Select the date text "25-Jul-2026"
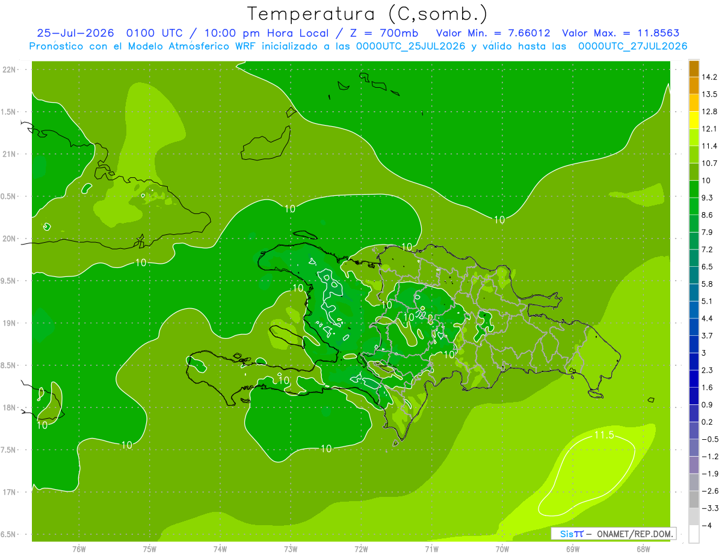The height and width of the screenshot is (557, 722). click(x=76, y=33)
